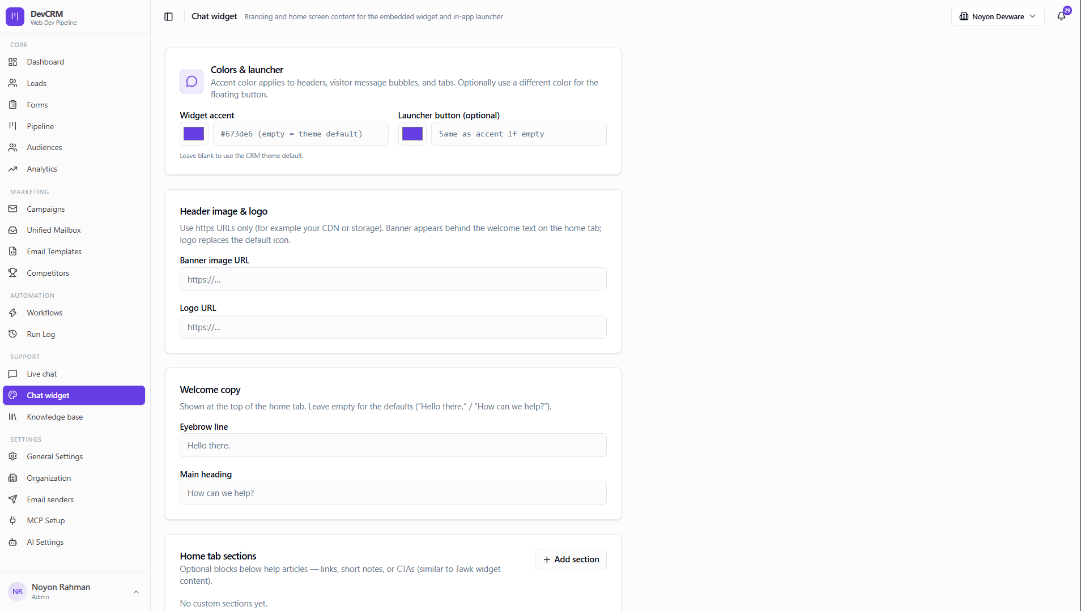Click the Live chat bubble icon
Image resolution: width=1081 pixels, height=611 pixels.
tap(13, 374)
